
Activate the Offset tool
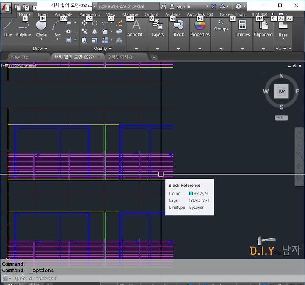coord(119,40)
